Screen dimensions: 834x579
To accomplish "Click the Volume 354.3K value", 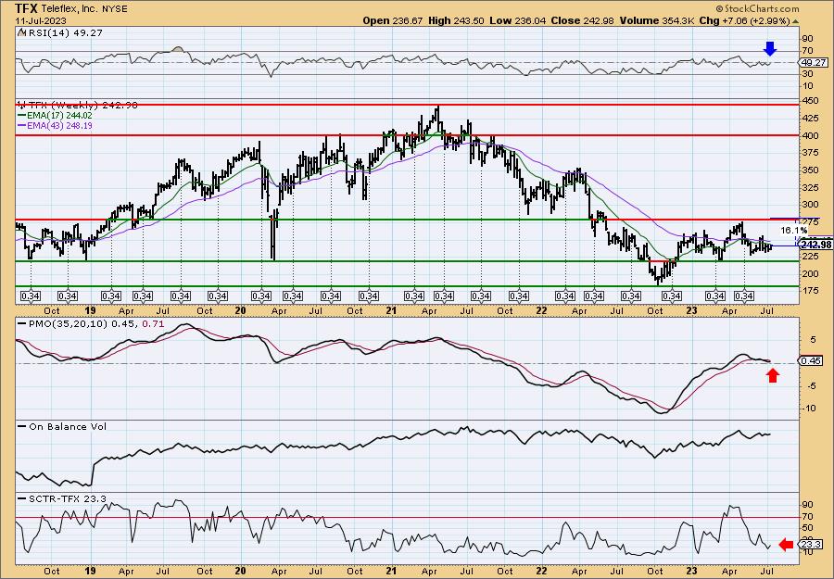I will [656, 20].
